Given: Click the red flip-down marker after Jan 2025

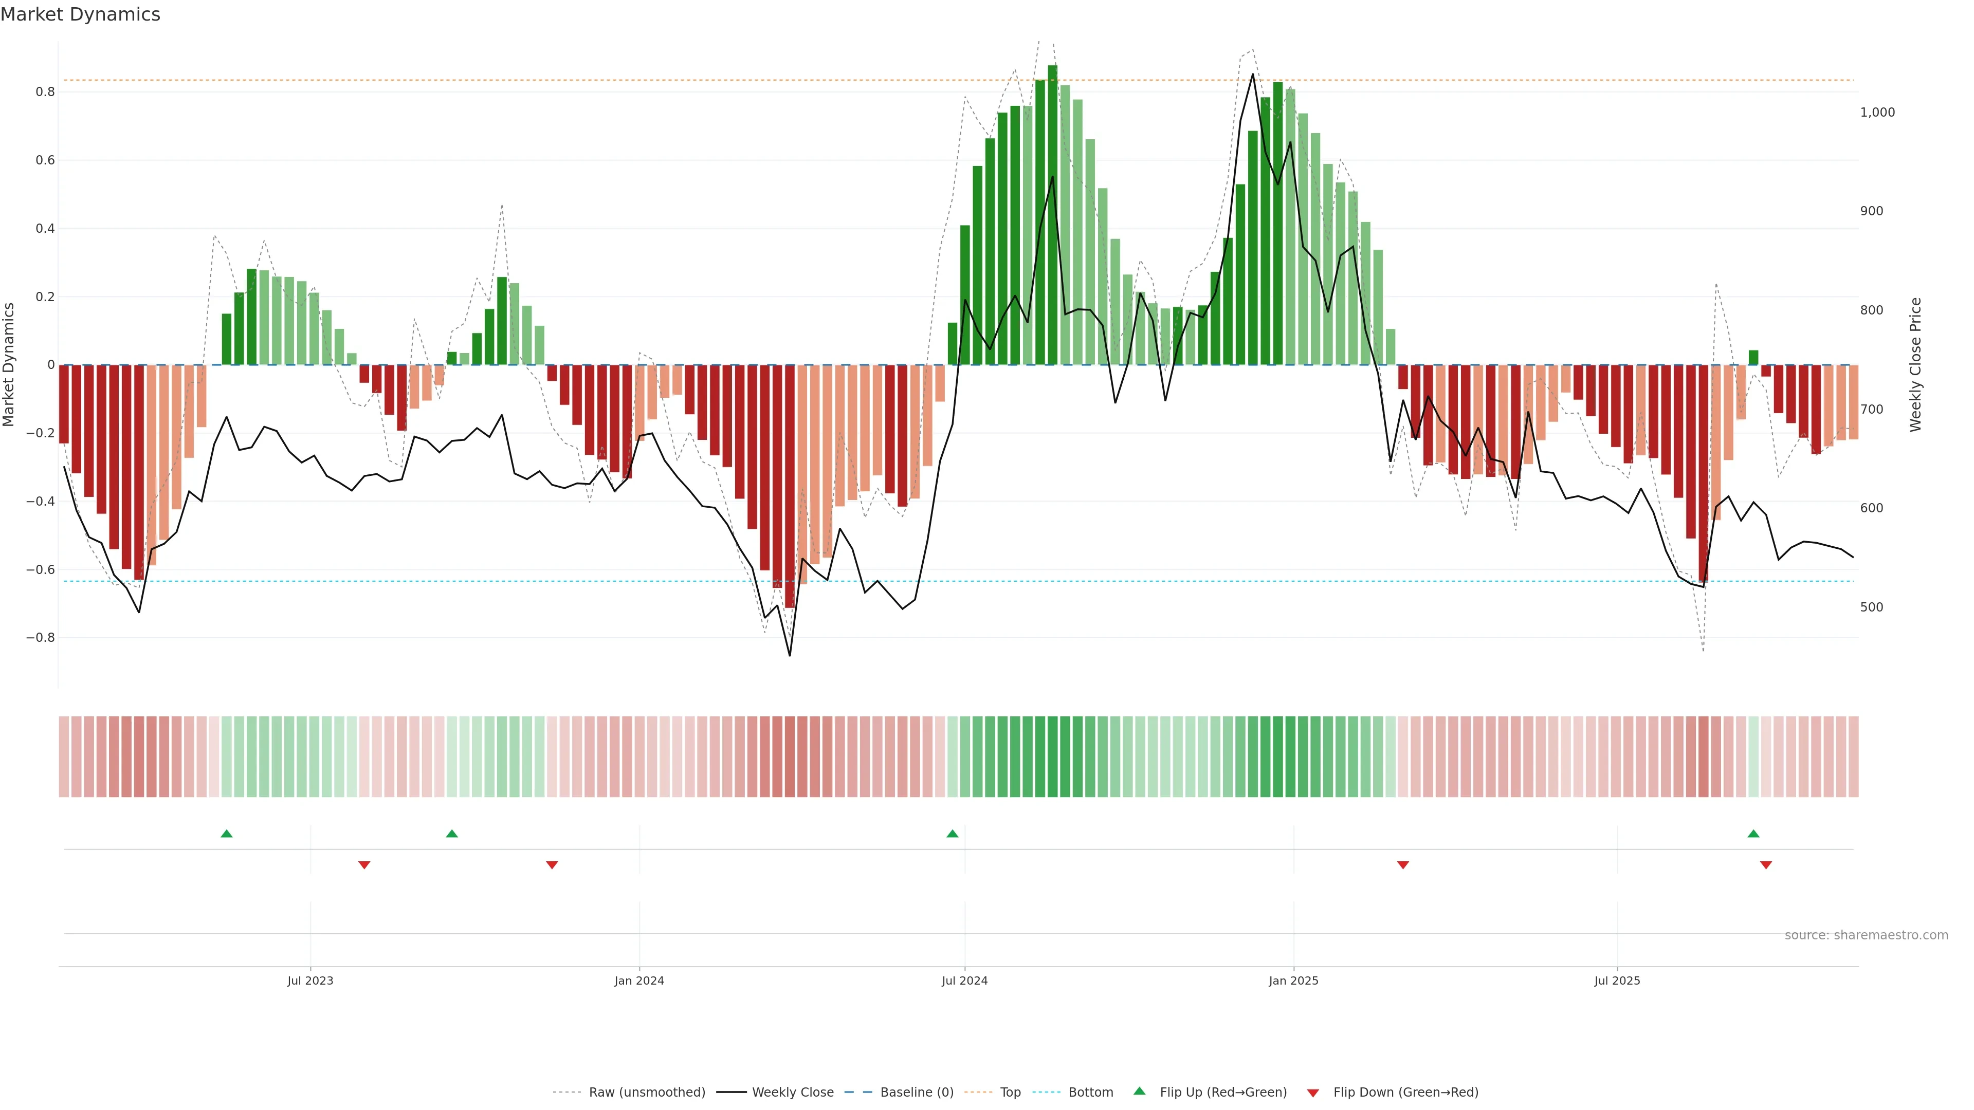Looking at the screenshot, I should pos(1403,865).
